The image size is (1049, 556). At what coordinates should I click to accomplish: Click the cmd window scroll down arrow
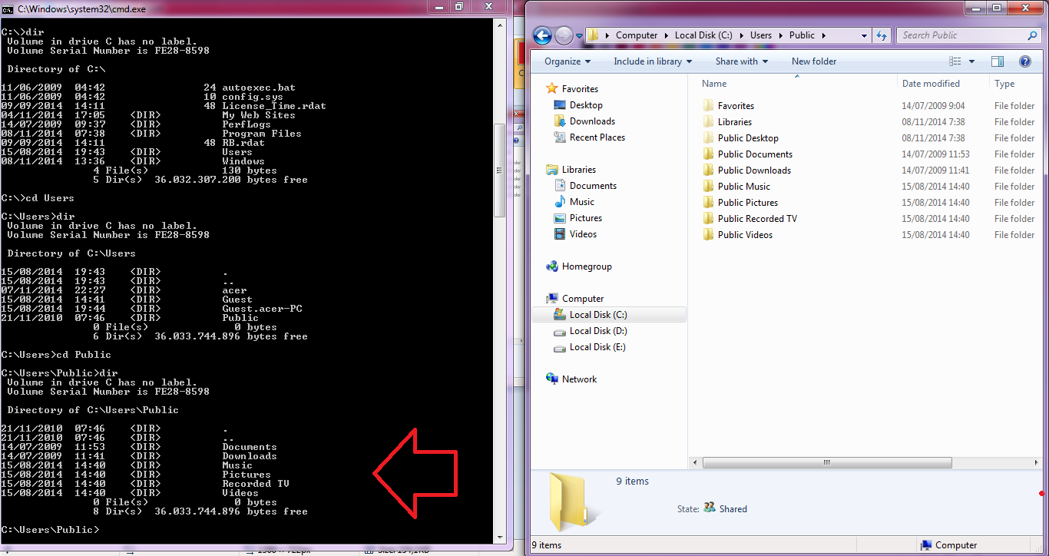coord(499,538)
